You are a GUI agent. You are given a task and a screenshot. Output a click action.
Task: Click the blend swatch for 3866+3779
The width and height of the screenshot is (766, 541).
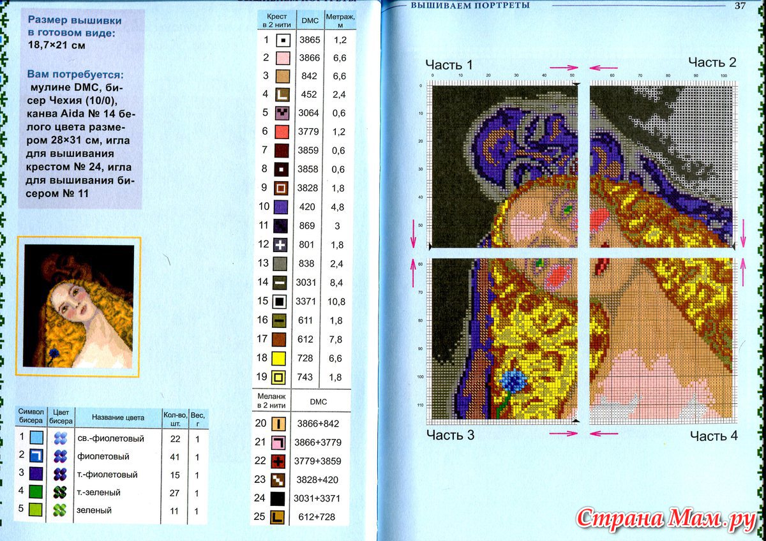tap(279, 442)
